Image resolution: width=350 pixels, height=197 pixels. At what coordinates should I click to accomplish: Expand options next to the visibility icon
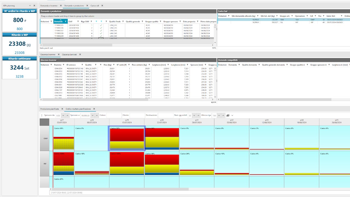click(232, 115)
